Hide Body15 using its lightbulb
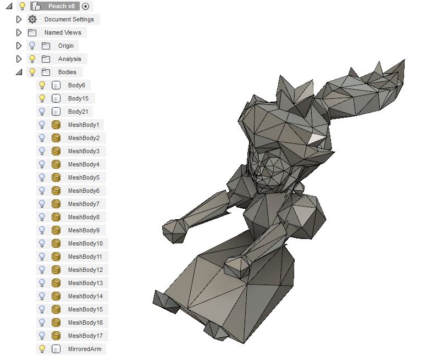This screenshot has width=442, height=356. pos(42,98)
